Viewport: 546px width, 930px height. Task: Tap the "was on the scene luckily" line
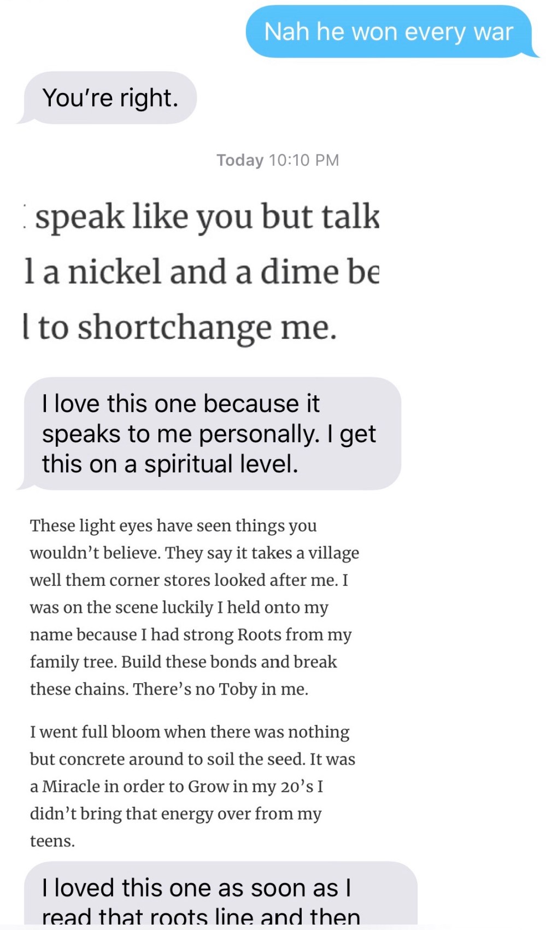(x=179, y=608)
